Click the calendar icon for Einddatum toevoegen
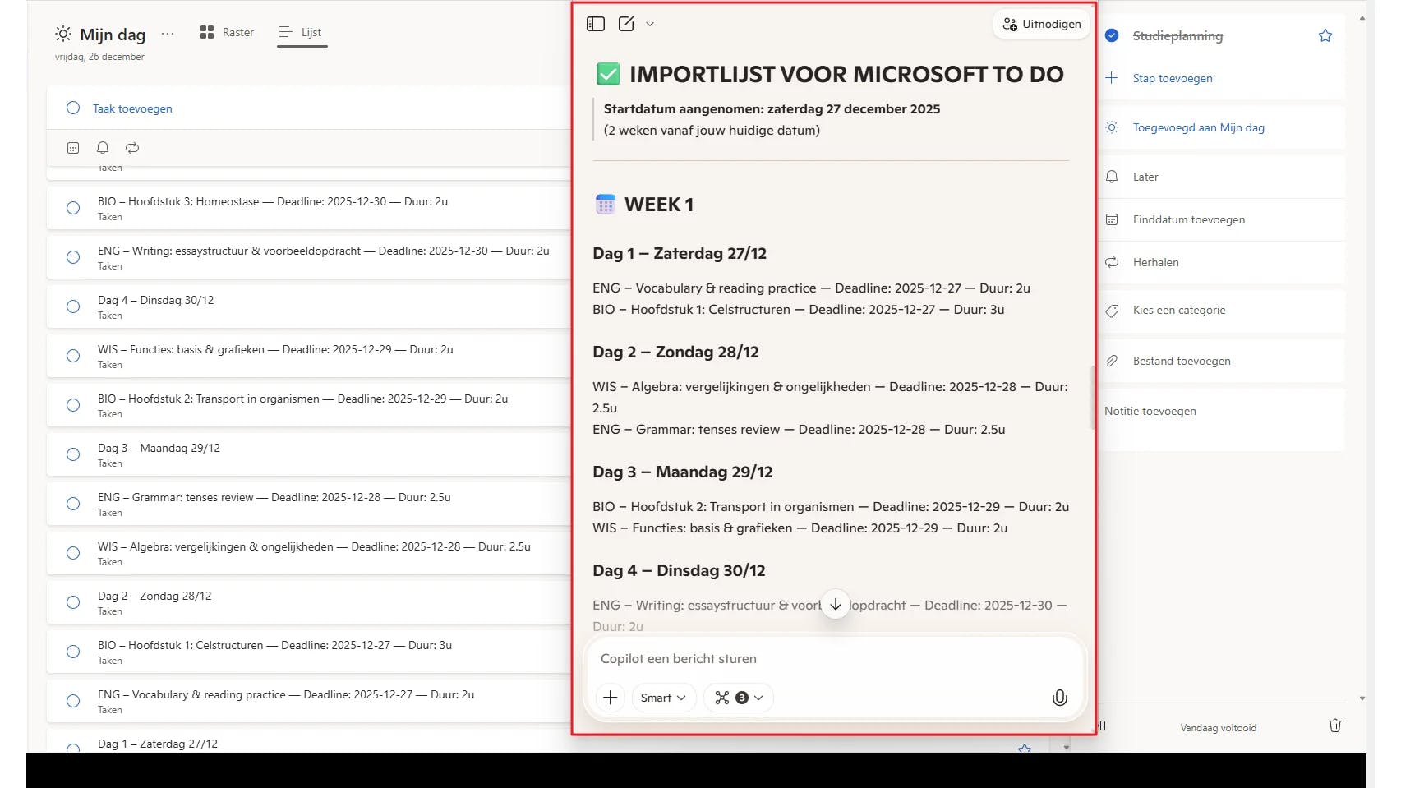This screenshot has width=1401, height=788. pyautogui.click(x=1112, y=219)
